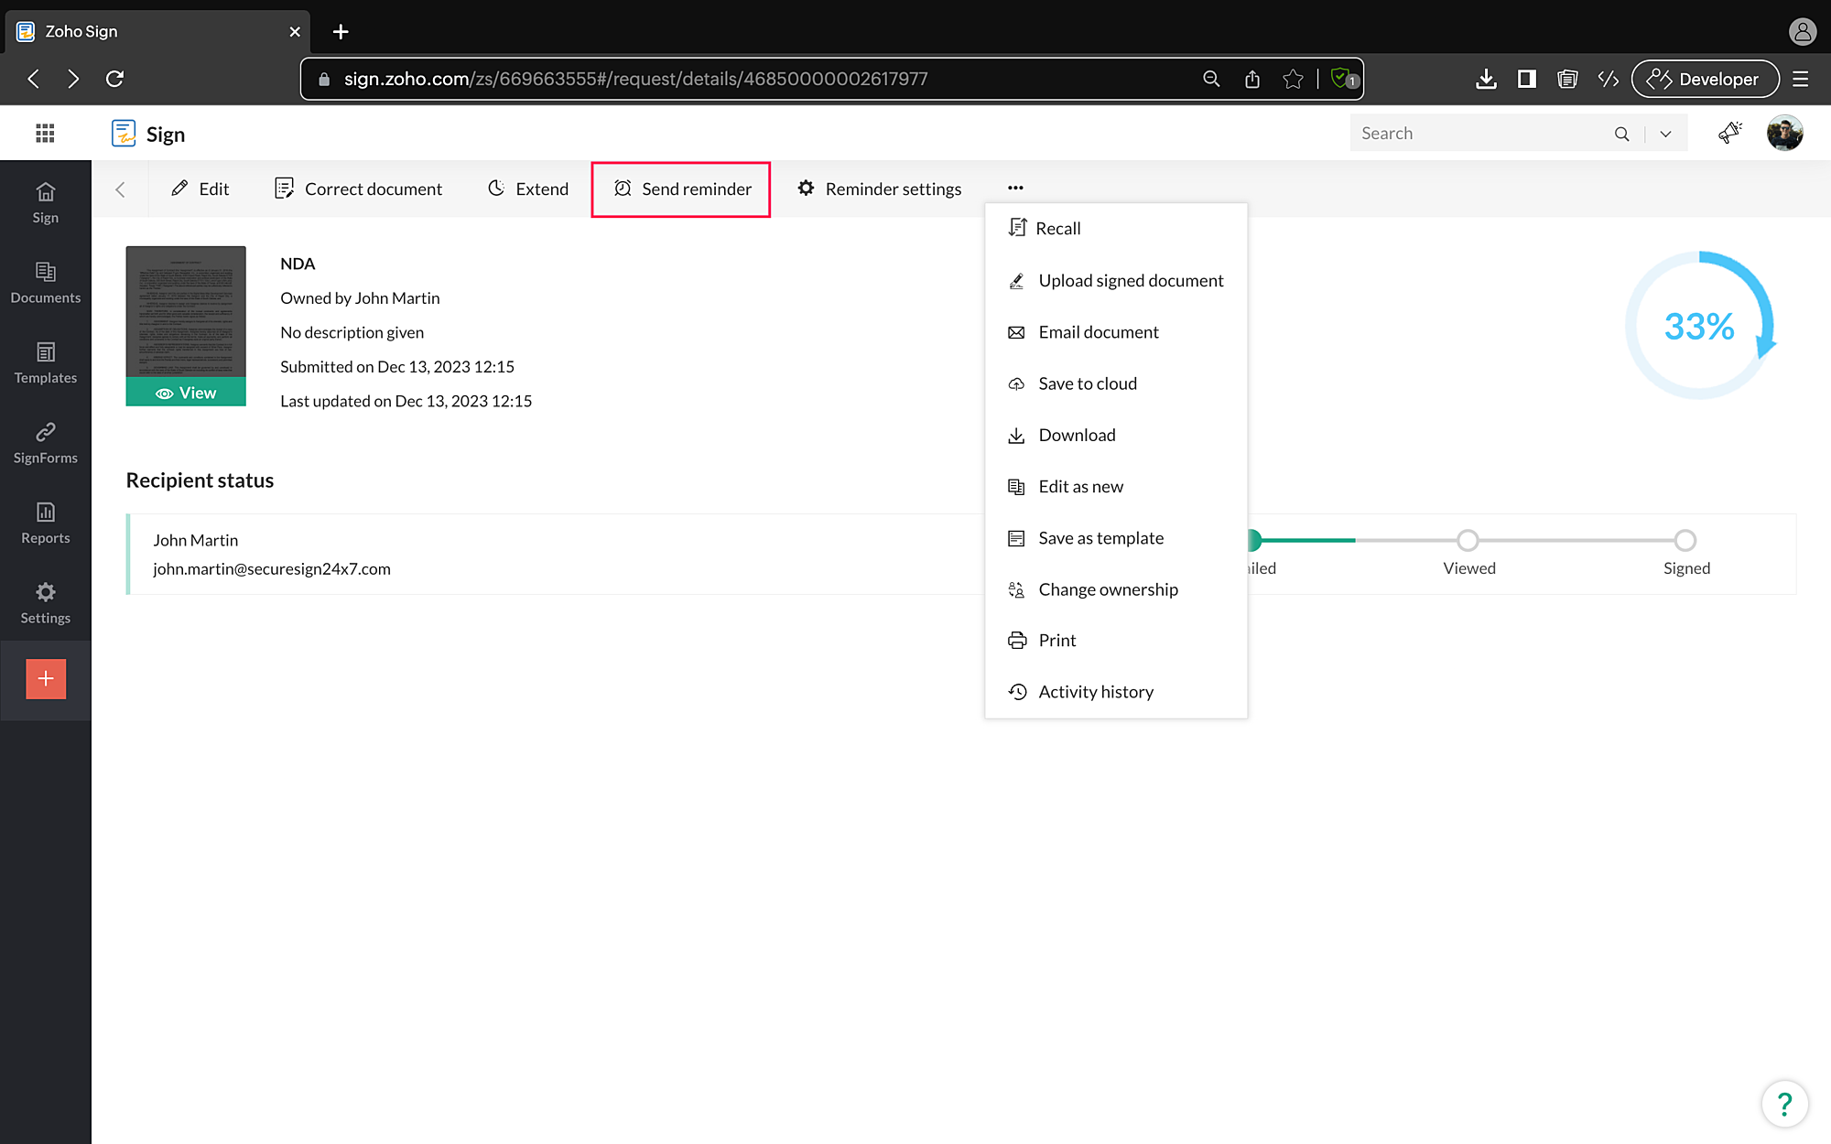Image resolution: width=1831 pixels, height=1144 pixels.
Task: Open Templates in the sidebar
Action: [x=45, y=362]
